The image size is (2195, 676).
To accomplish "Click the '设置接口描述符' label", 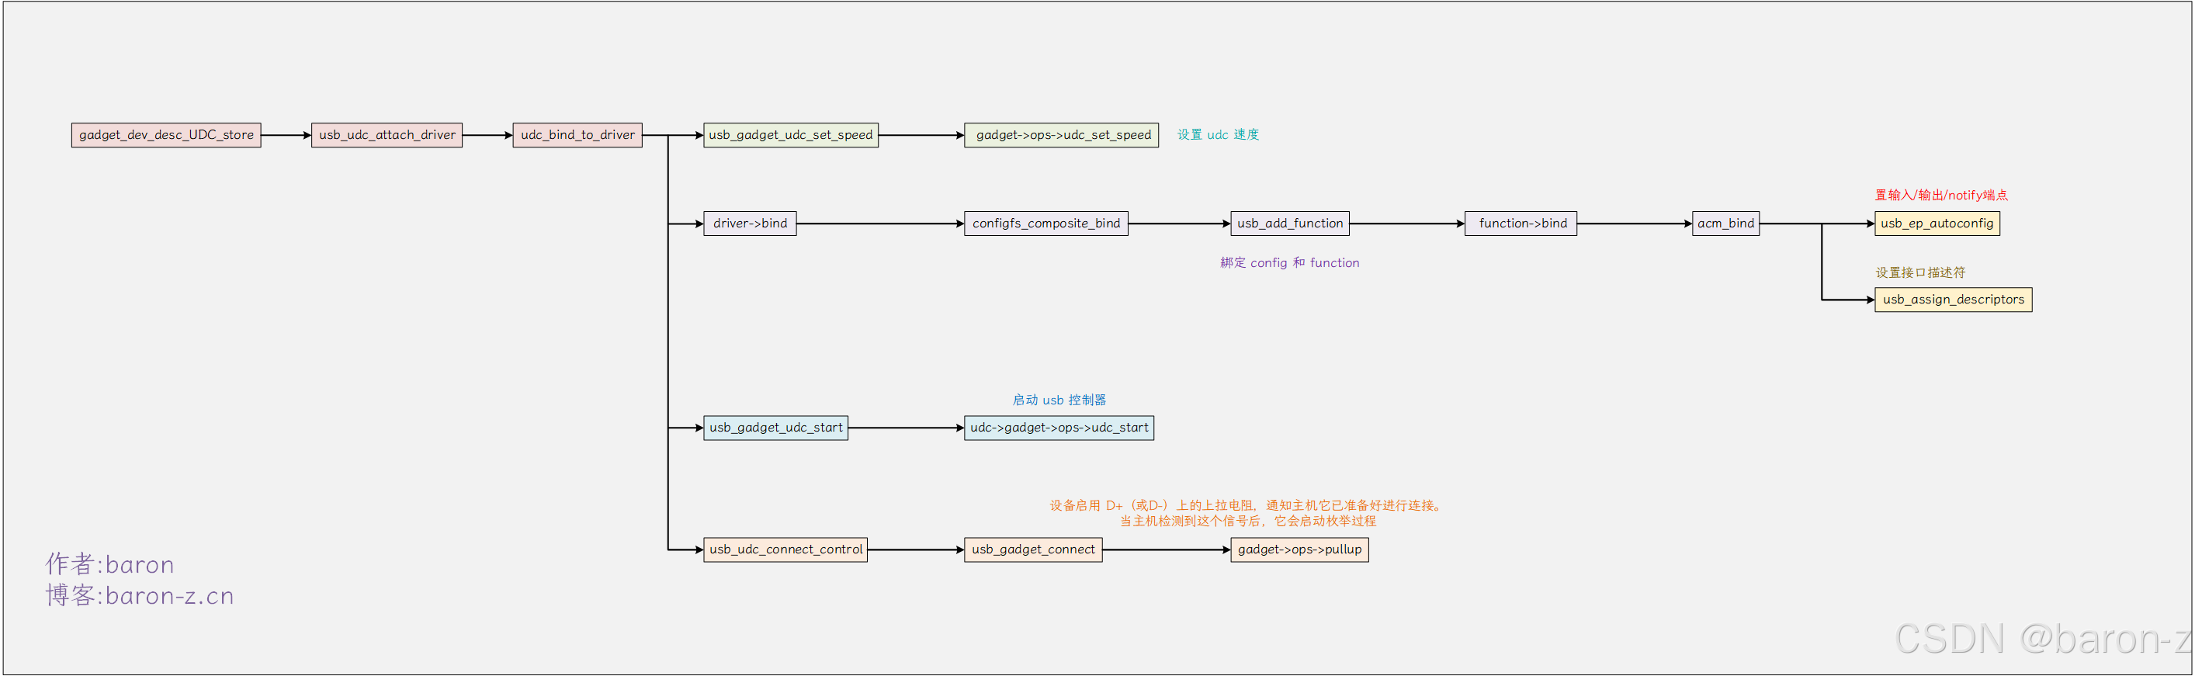I will point(1919,272).
